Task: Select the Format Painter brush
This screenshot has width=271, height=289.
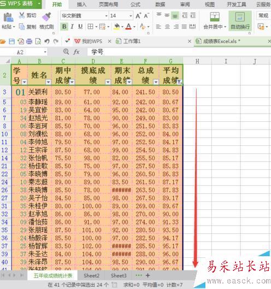Action: click(46, 16)
